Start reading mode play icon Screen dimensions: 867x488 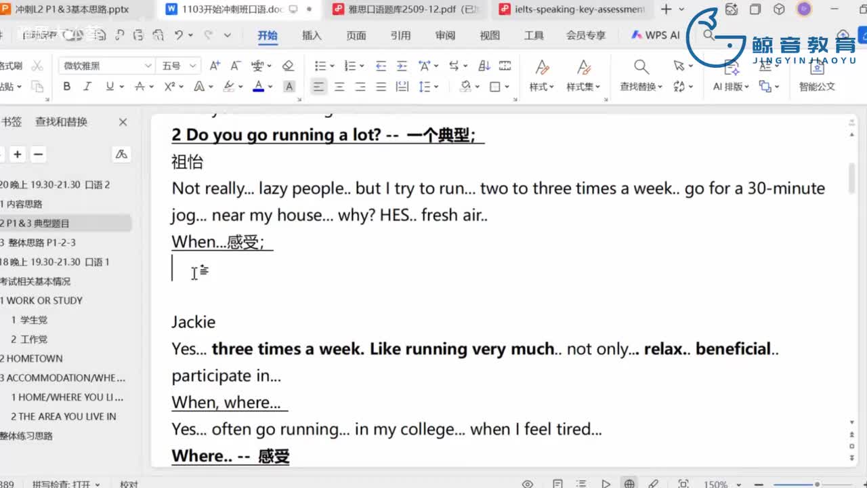pos(606,484)
